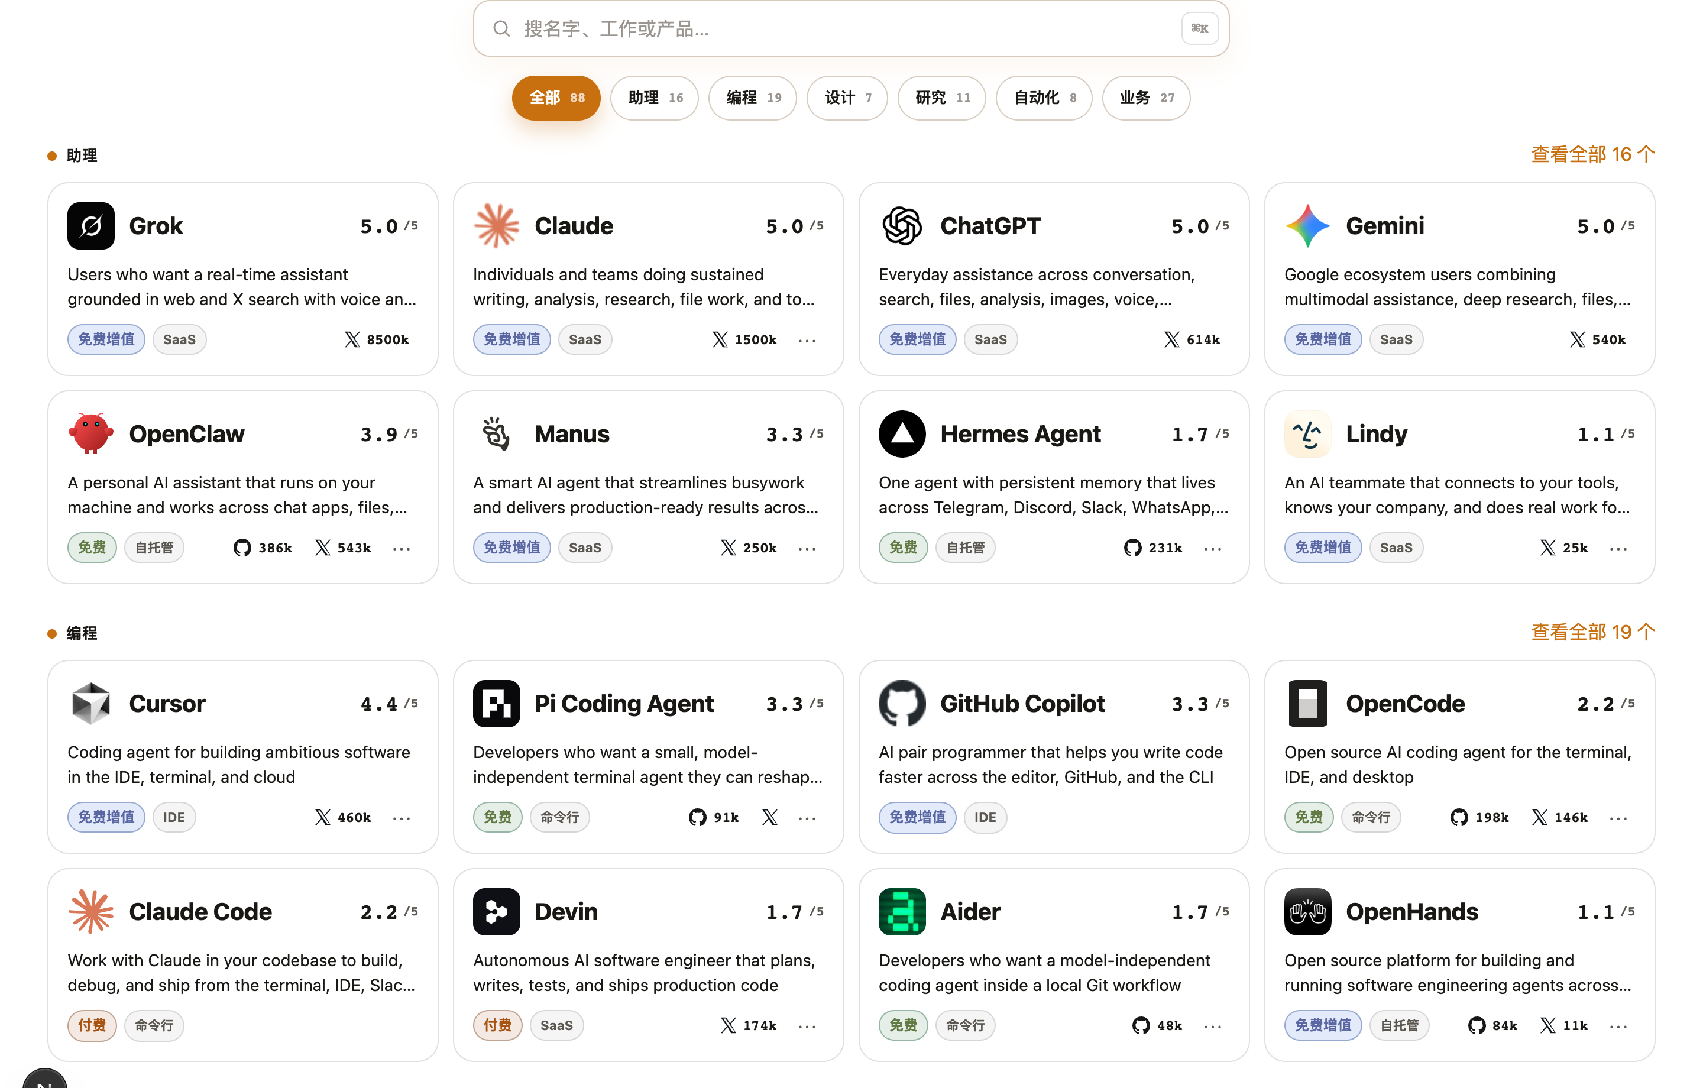Viewport: 1703px width, 1088px height.
Task: Click the OpenCode logo icon
Action: (1307, 703)
